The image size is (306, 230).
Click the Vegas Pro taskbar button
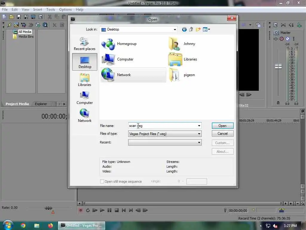point(82,226)
